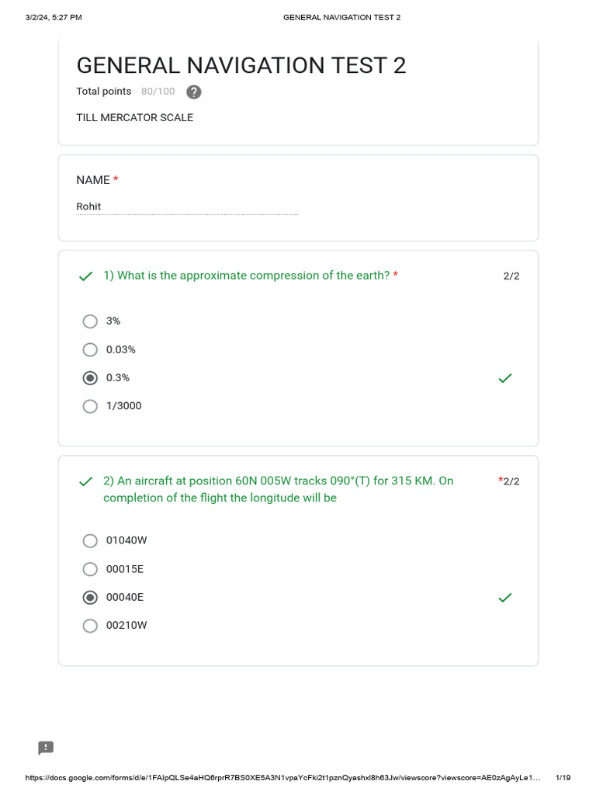Click the question 2 text about aircraft position

(x=278, y=489)
